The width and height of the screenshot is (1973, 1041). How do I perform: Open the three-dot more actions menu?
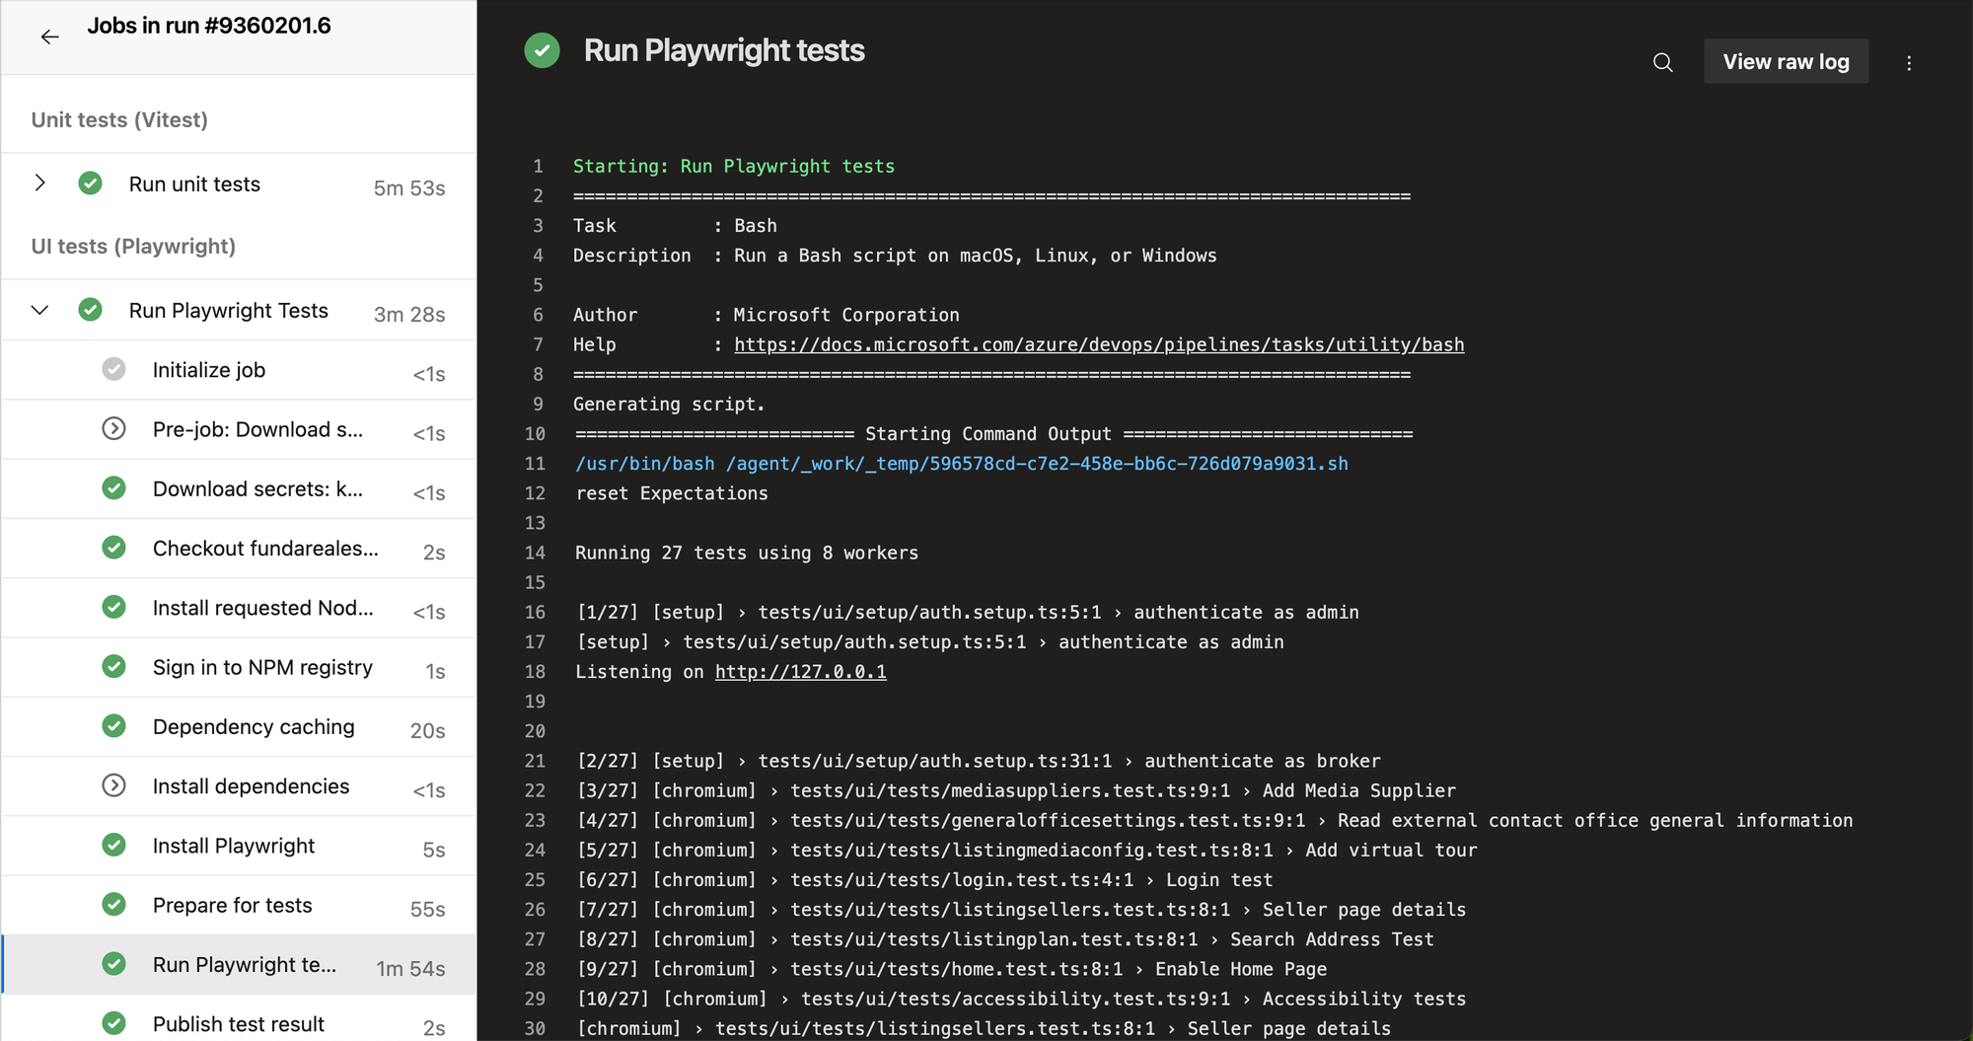pos(1909,62)
